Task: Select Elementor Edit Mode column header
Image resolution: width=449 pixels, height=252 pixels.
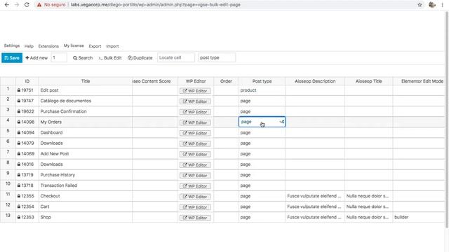Action: [x=419, y=81]
